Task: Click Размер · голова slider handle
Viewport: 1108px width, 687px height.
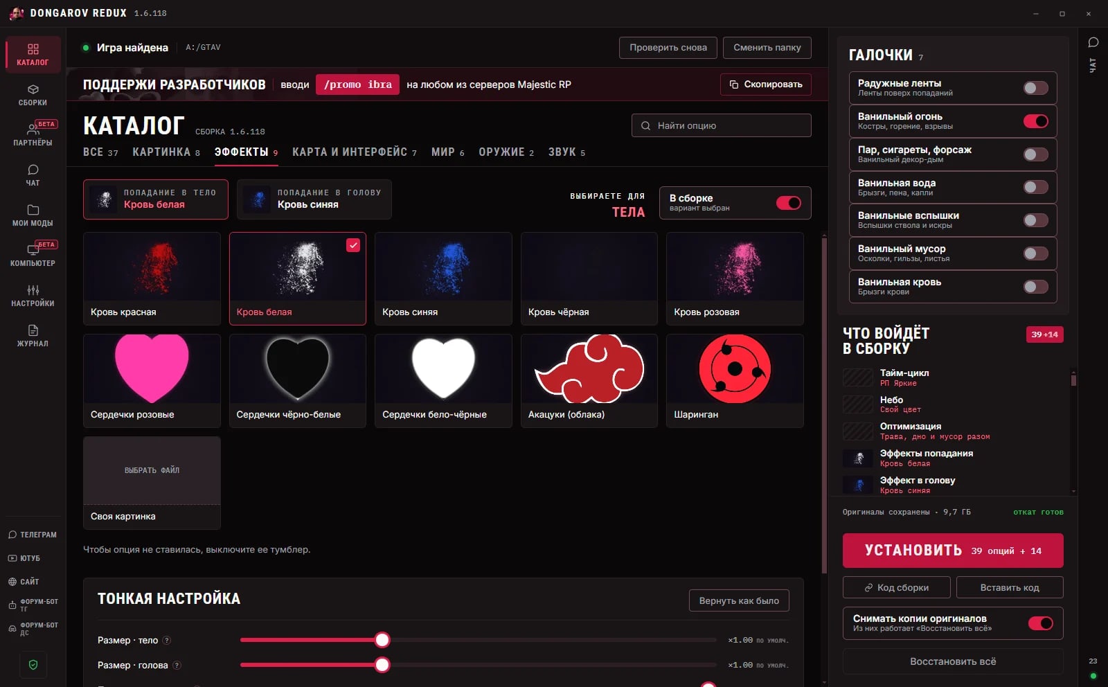Action: click(382, 665)
